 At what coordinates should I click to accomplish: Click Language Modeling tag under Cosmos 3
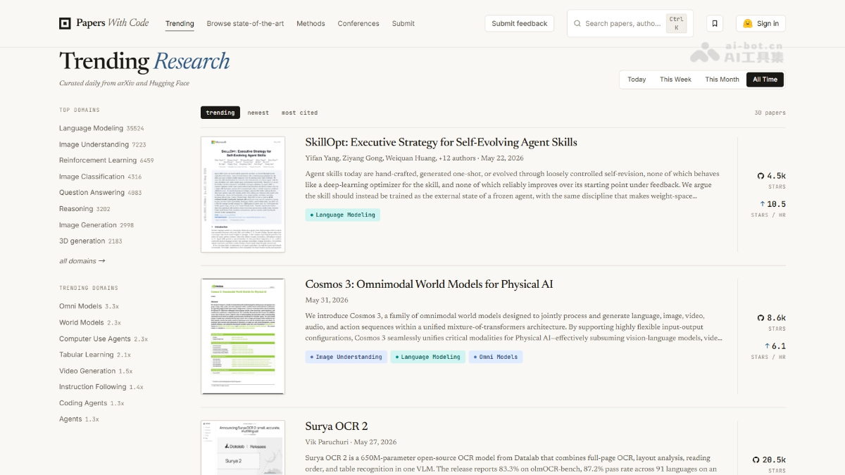coord(427,357)
